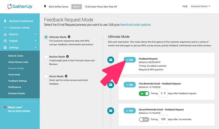Open help tooltip next to Review Mode
219x129 pixels.
point(67,57)
